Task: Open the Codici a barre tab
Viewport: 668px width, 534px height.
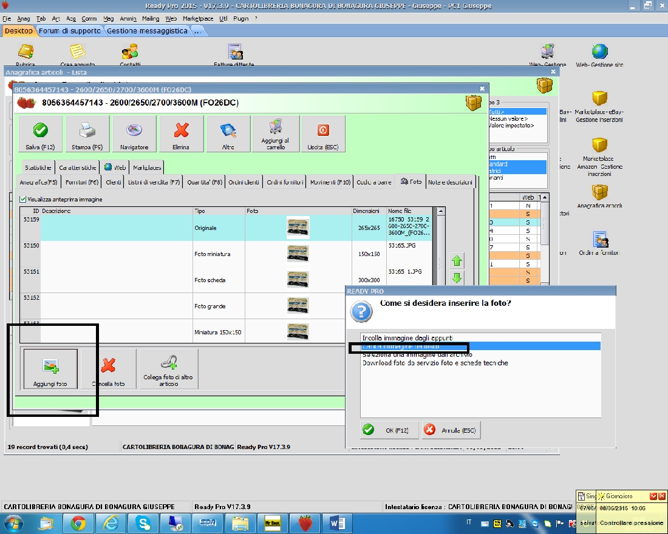Action: [373, 182]
